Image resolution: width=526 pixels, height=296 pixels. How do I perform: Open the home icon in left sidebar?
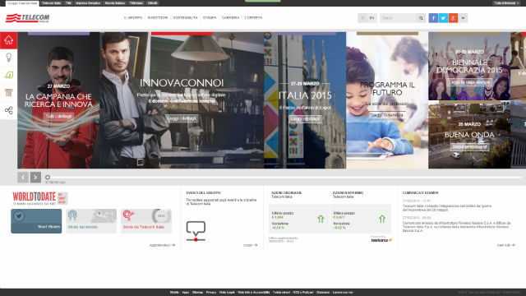click(x=8, y=40)
